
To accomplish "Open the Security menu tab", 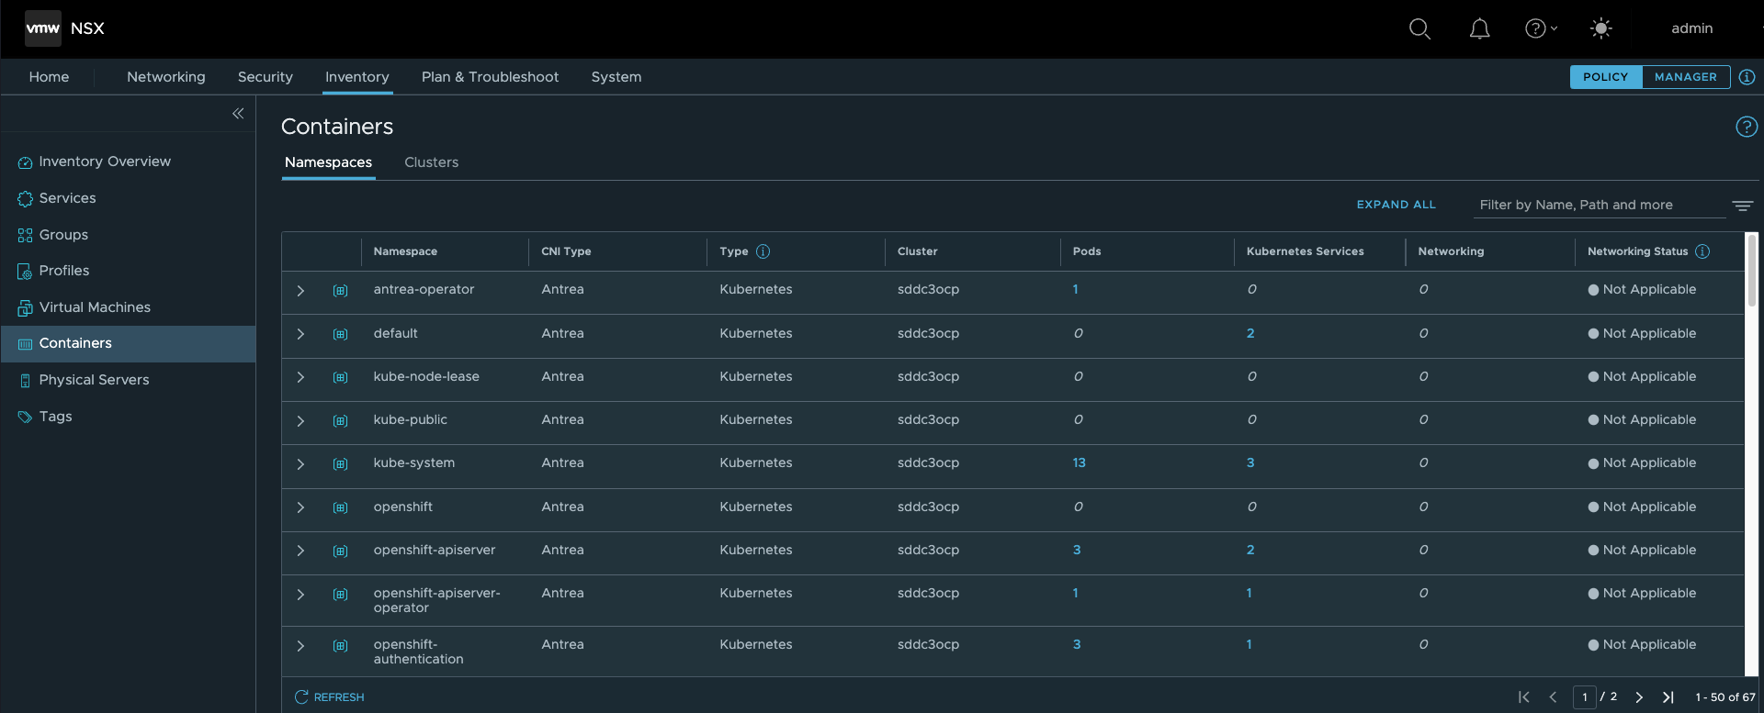I will click(266, 77).
